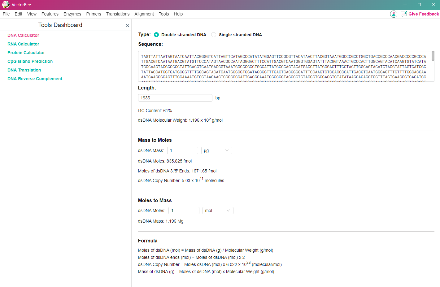Select DNA Calculator in Tools Dashboard
This screenshot has height=287, width=440.
point(23,35)
